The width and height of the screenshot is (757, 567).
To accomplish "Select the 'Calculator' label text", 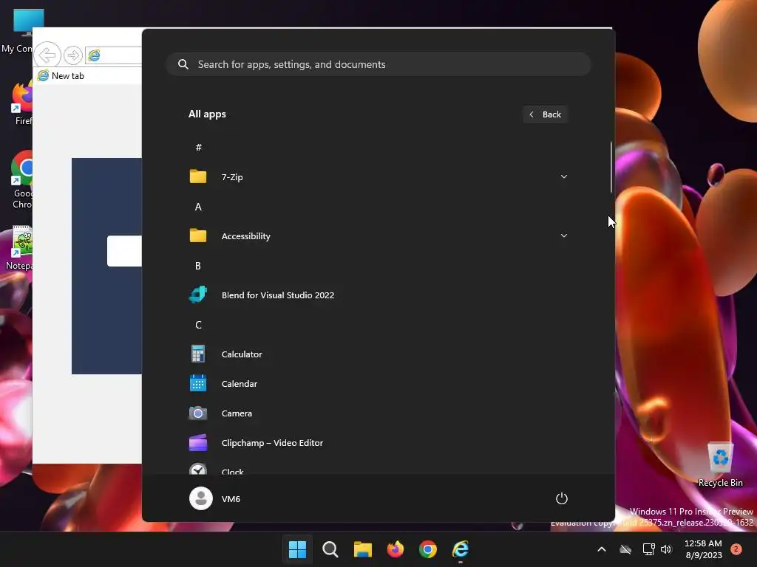I will (x=242, y=354).
